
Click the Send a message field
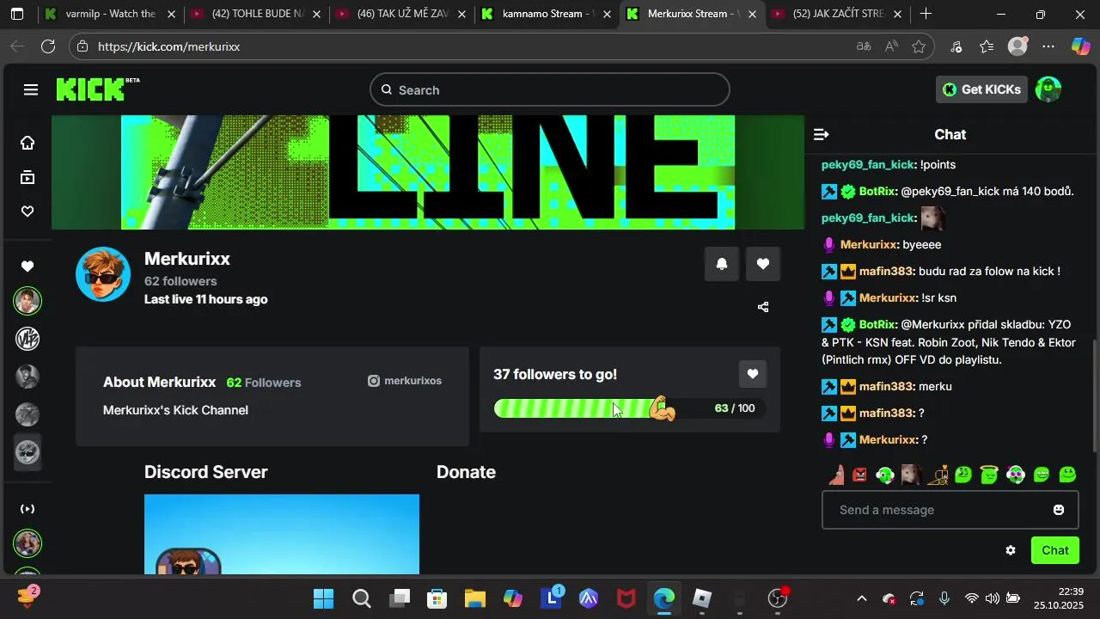(950, 510)
